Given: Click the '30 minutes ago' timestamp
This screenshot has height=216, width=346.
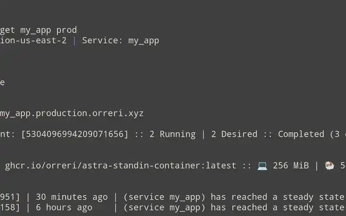Looking at the screenshot, I should (x=72, y=197).
